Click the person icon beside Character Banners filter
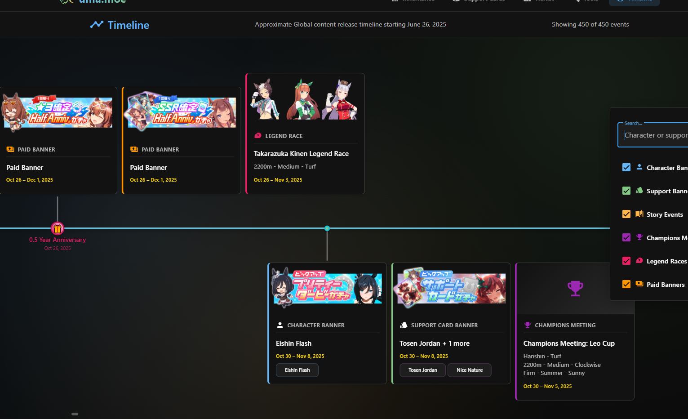 point(639,167)
